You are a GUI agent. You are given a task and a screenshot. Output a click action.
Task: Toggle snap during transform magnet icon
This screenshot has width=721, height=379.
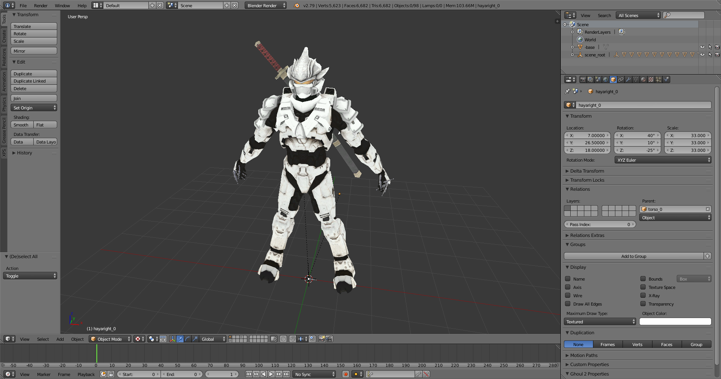[292, 339]
